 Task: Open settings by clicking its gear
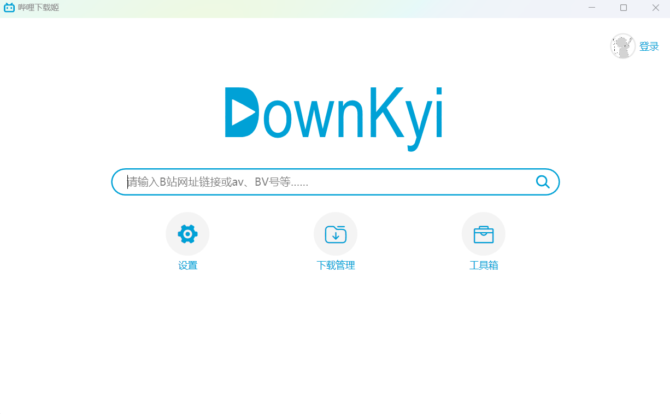tap(187, 233)
